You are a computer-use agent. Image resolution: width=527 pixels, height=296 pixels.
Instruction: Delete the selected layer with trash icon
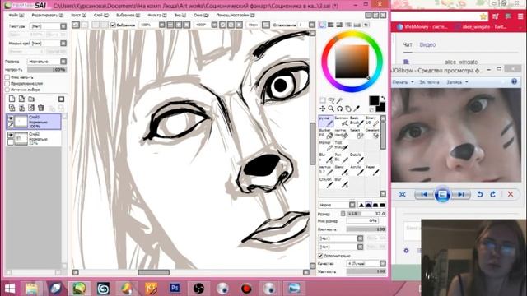40,108
